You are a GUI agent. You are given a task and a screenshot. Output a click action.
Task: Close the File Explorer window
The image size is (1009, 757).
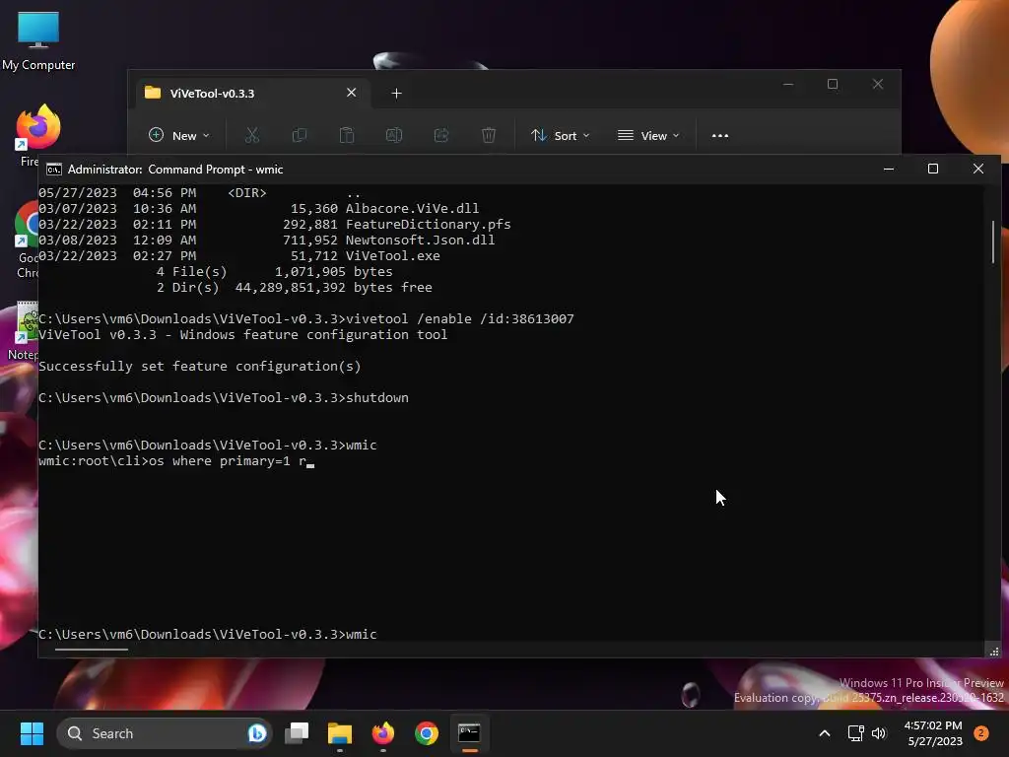coord(878,85)
